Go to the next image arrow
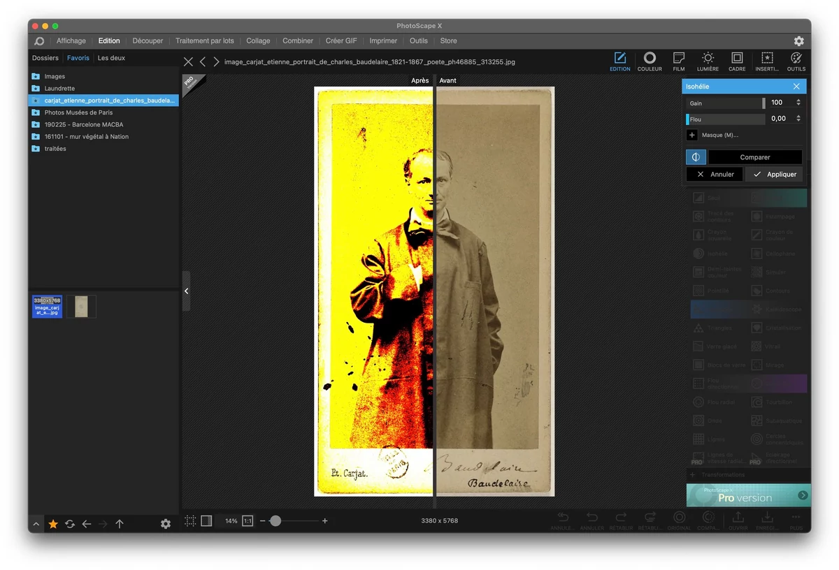This screenshot has width=839, height=570. click(217, 61)
